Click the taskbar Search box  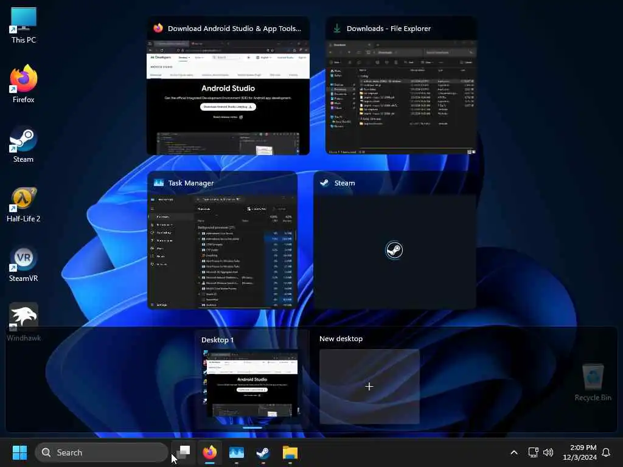click(x=102, y=452)
